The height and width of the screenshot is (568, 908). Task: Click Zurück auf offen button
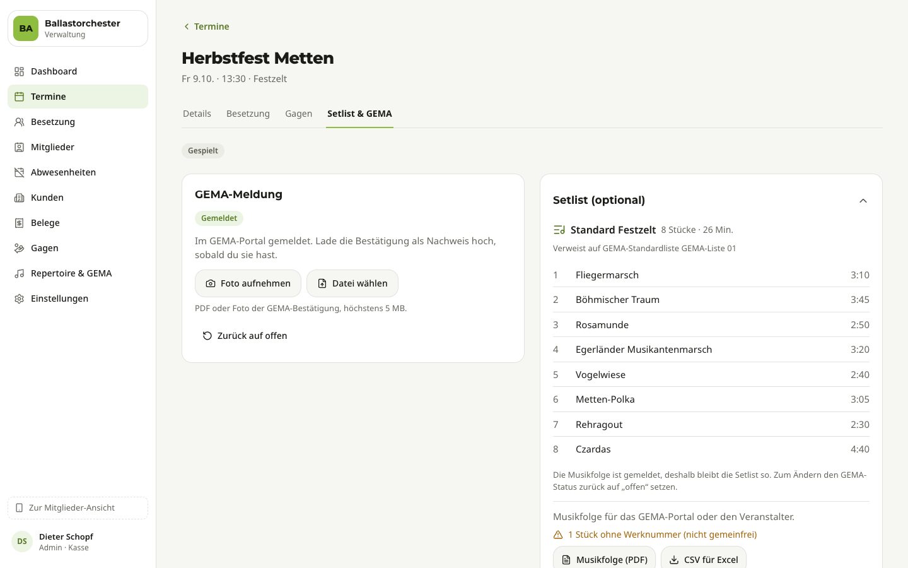[245, 336]
